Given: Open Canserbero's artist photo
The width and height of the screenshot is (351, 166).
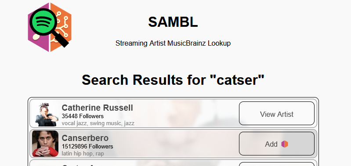Looking at the screenshot, I should [x=45, y=144].
